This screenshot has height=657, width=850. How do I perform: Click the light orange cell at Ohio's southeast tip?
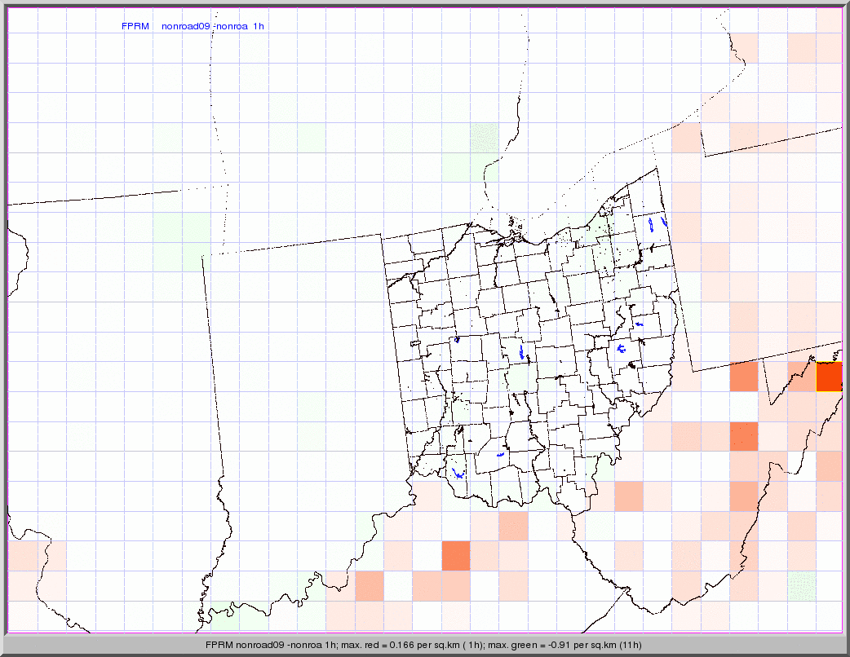[x=628, y=495]
